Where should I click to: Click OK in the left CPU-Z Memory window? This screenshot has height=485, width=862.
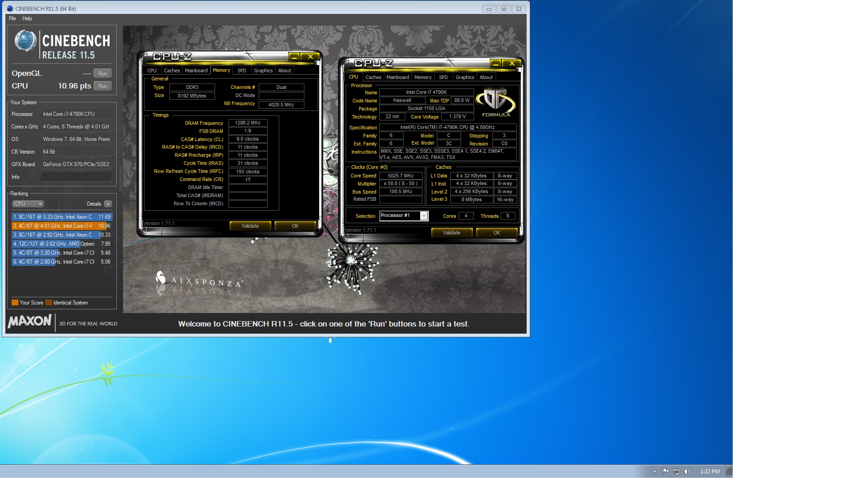295,226
